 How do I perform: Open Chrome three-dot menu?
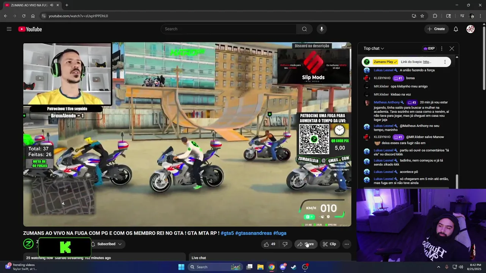pos(481,16)
